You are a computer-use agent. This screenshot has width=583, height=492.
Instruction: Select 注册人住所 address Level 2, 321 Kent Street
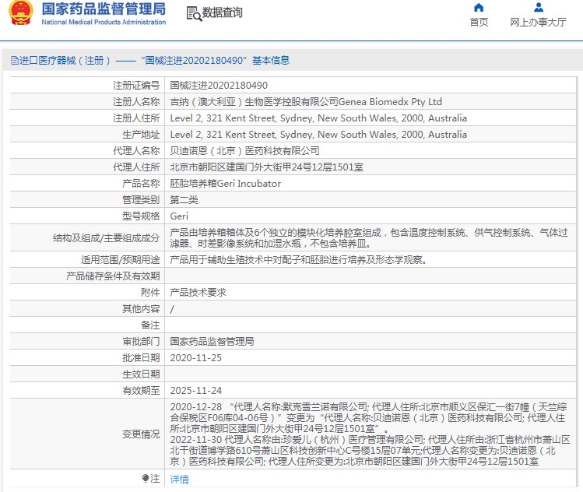click(x=318, y=118)
